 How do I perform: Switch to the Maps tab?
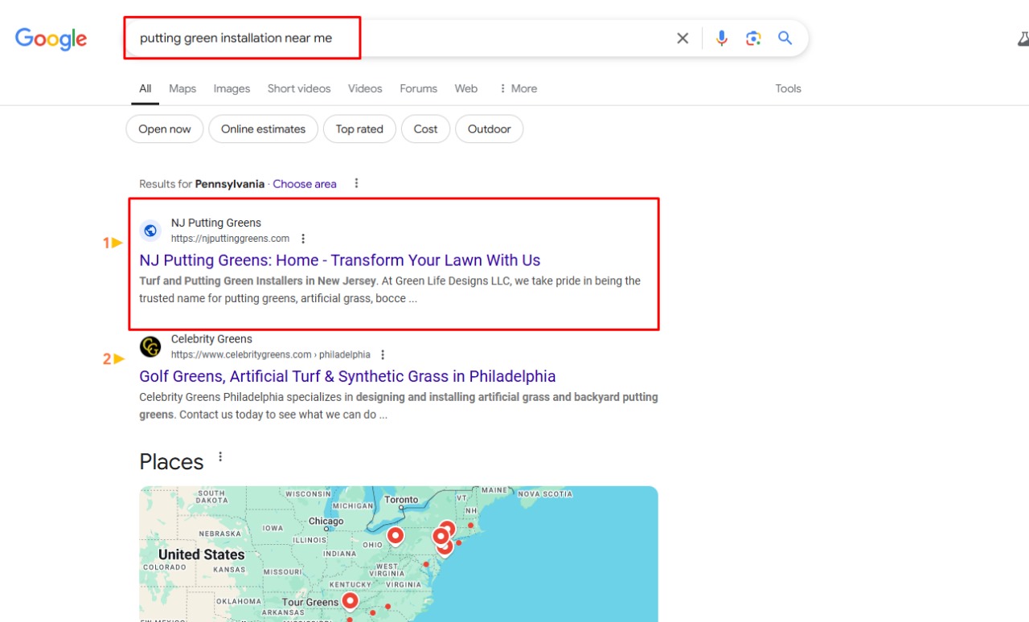[182, 88]
